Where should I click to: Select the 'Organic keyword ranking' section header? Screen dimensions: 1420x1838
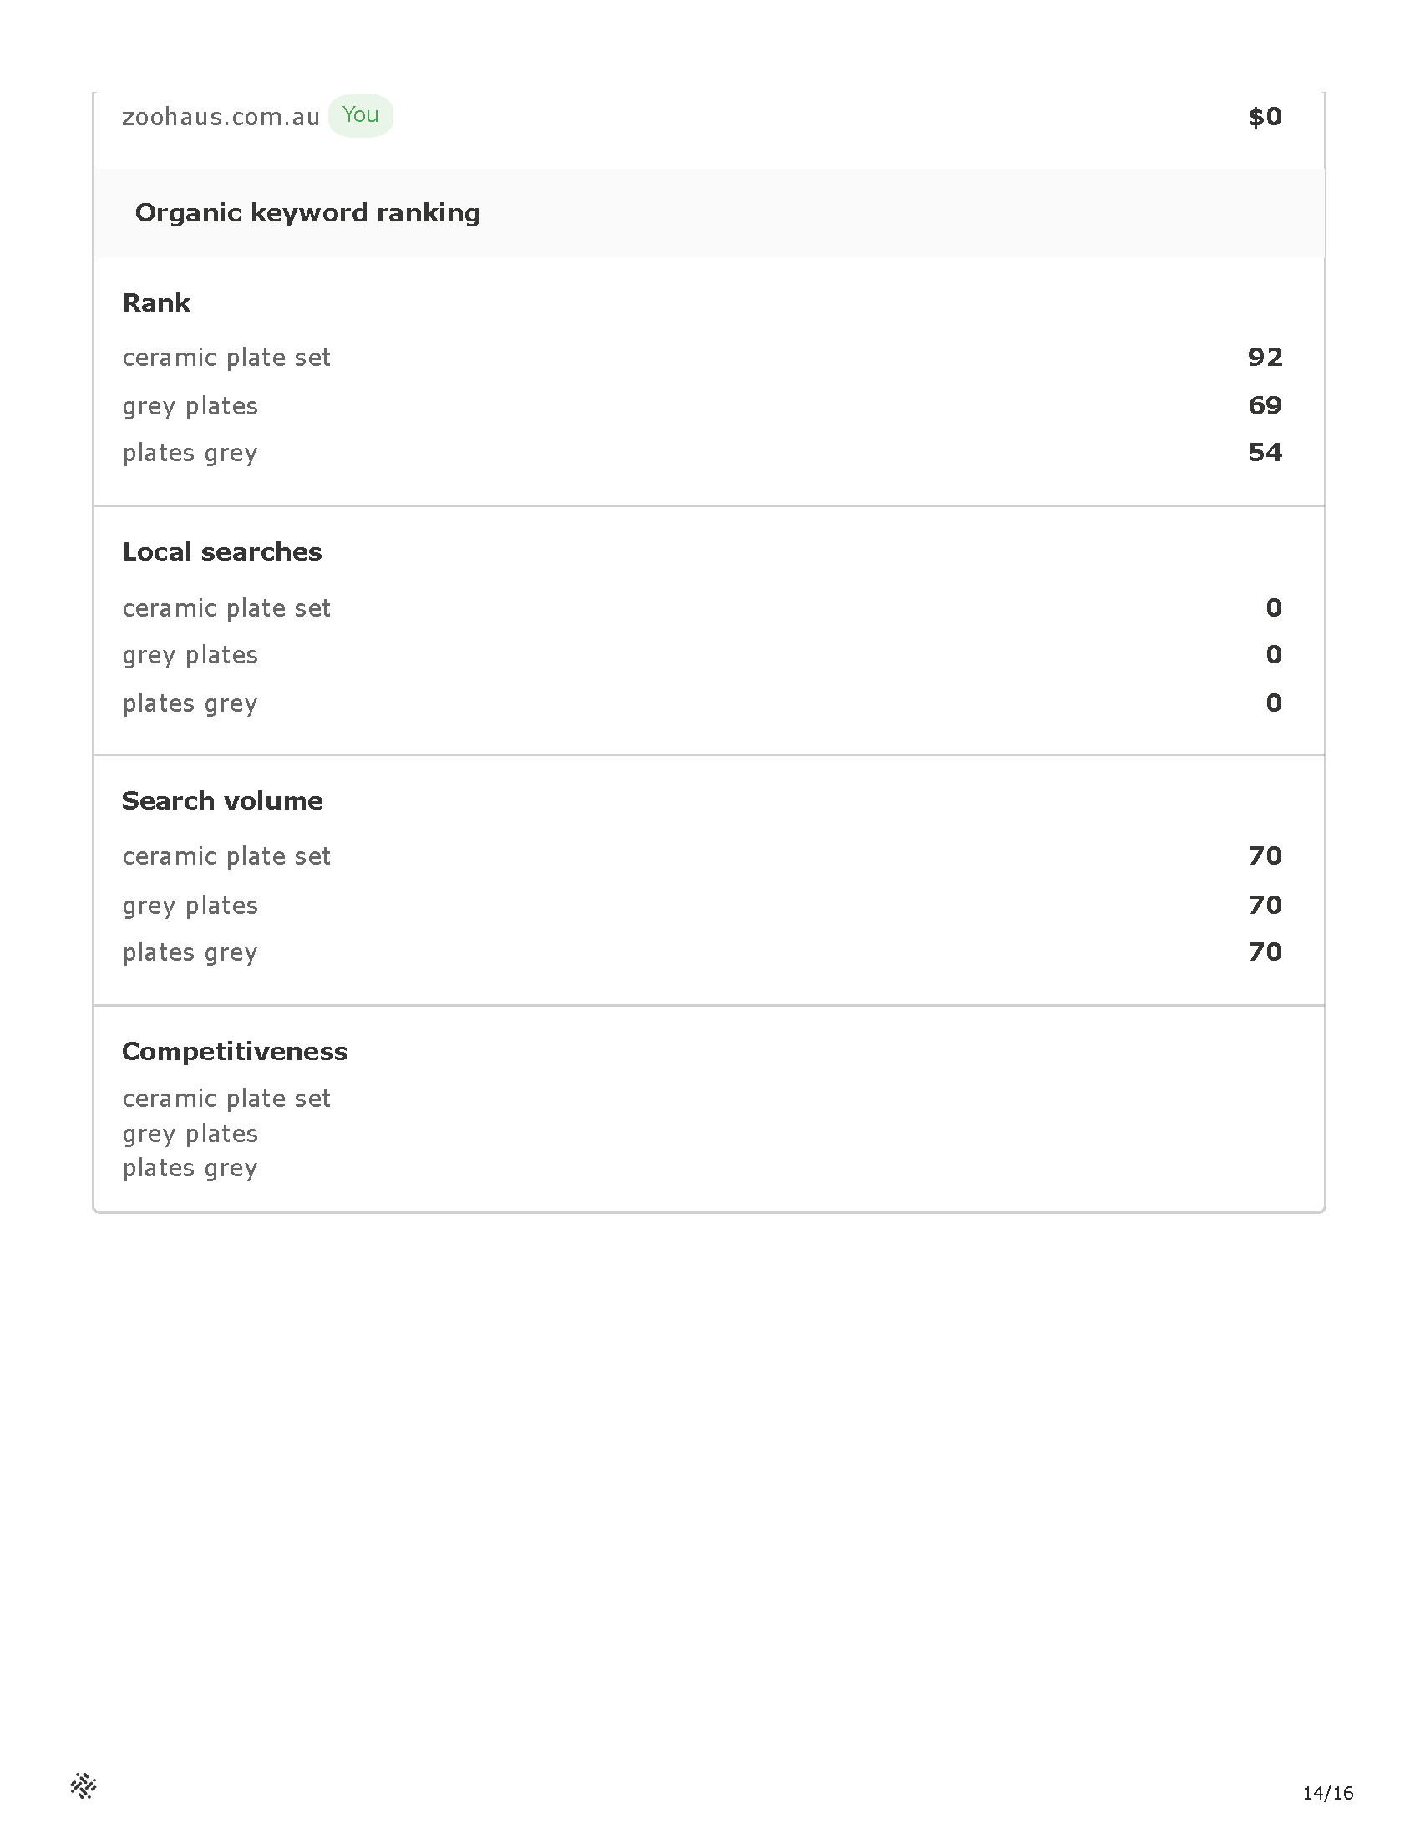click(308, 213)
